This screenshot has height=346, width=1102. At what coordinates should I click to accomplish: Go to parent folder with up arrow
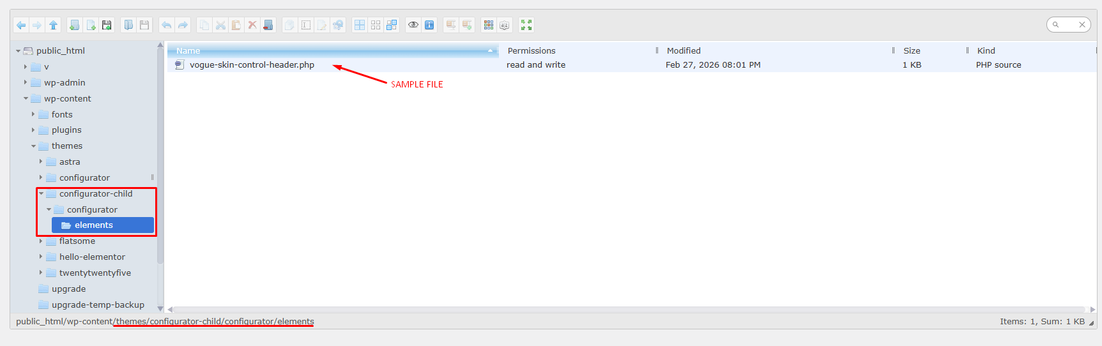click(54, 25)
